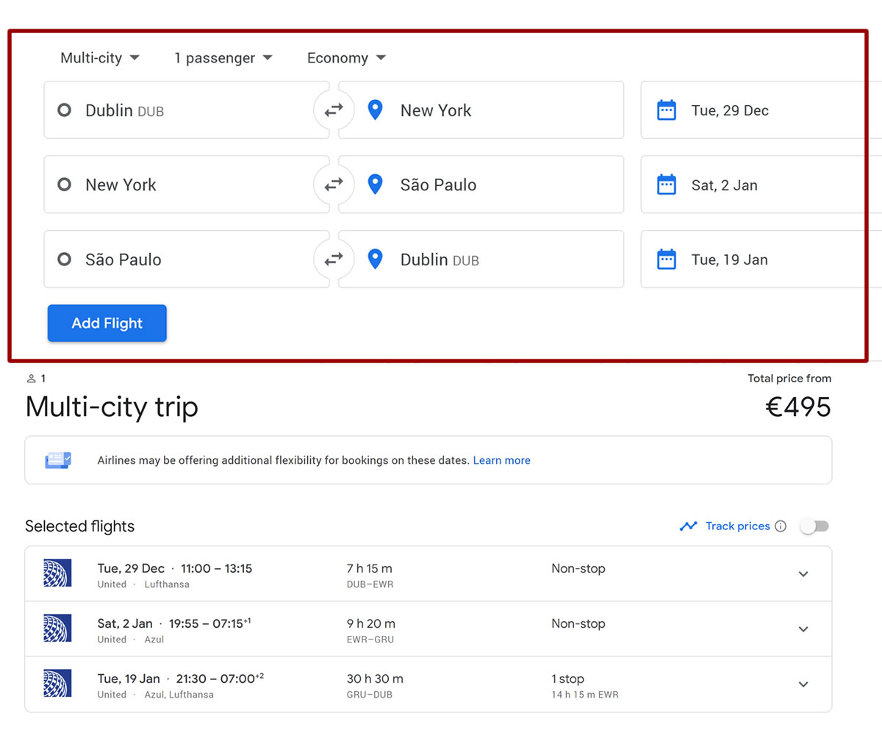Click calendar icon for Sat, 2 Jan
This screenshot has width=882, height=730.
click(x=666, y=185)
